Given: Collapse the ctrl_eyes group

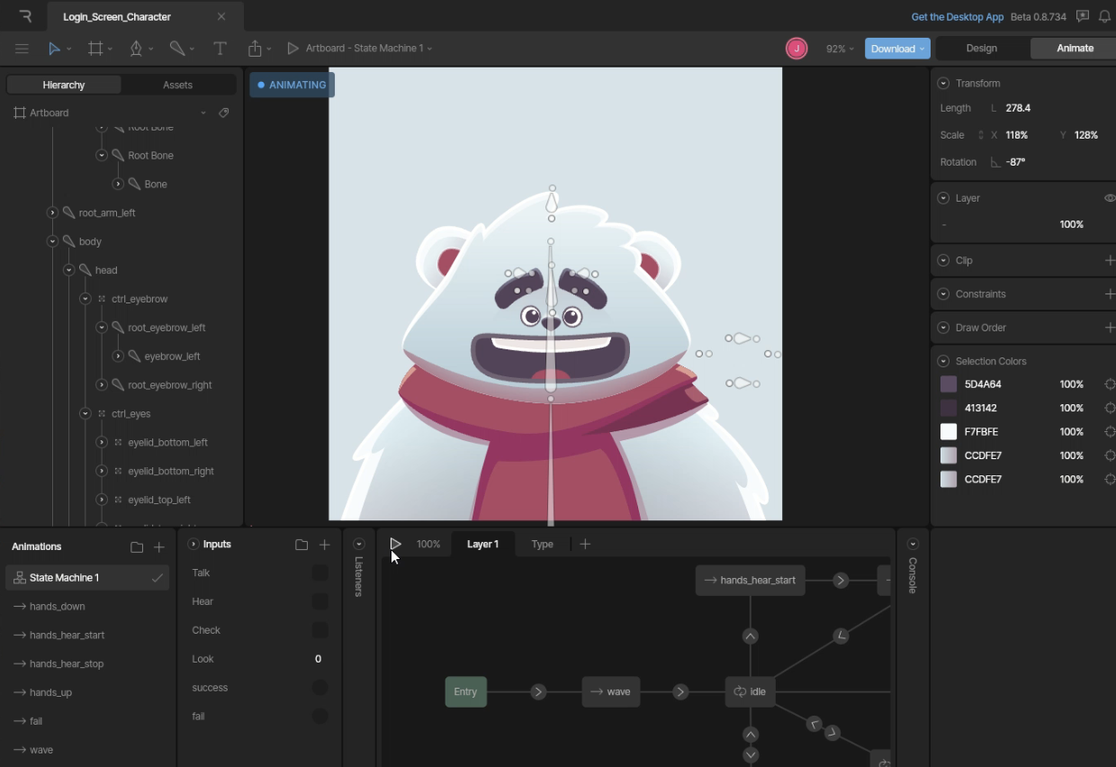Looking at the screenshot, I should tap(85, 413).
